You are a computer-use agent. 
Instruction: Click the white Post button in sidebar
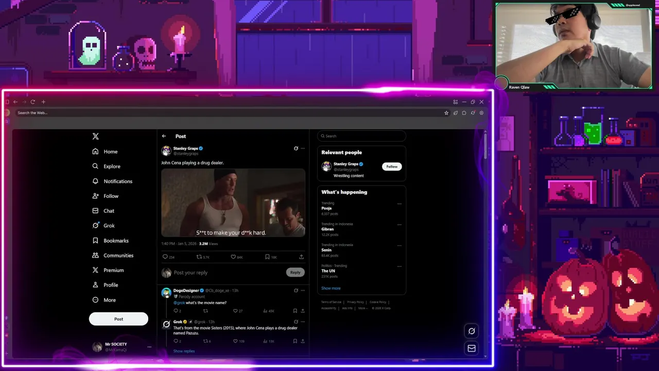(118, 319)
